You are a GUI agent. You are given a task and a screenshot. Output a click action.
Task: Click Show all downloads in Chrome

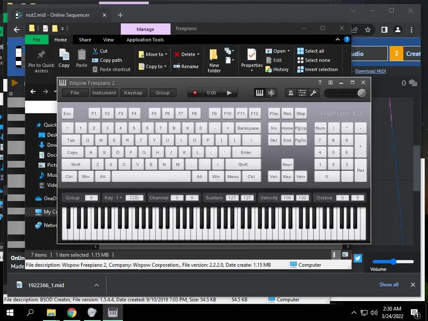389,284
